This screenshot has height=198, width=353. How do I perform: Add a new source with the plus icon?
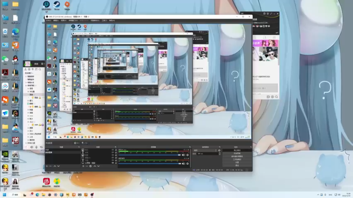click(x=83, y=166)
